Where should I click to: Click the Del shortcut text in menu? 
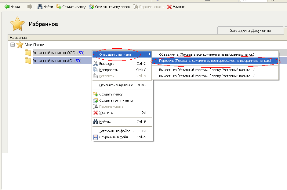click(x=144, y=113)
